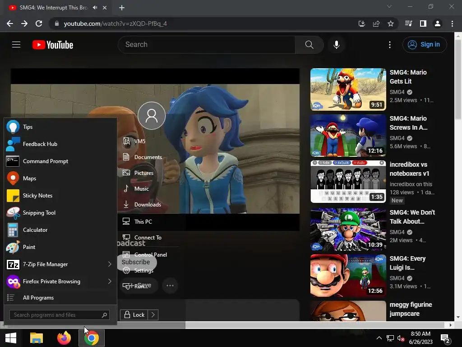462x347 pixels.
Task: Open 7-Zip File Manager
Action: (x=60, y=264)
